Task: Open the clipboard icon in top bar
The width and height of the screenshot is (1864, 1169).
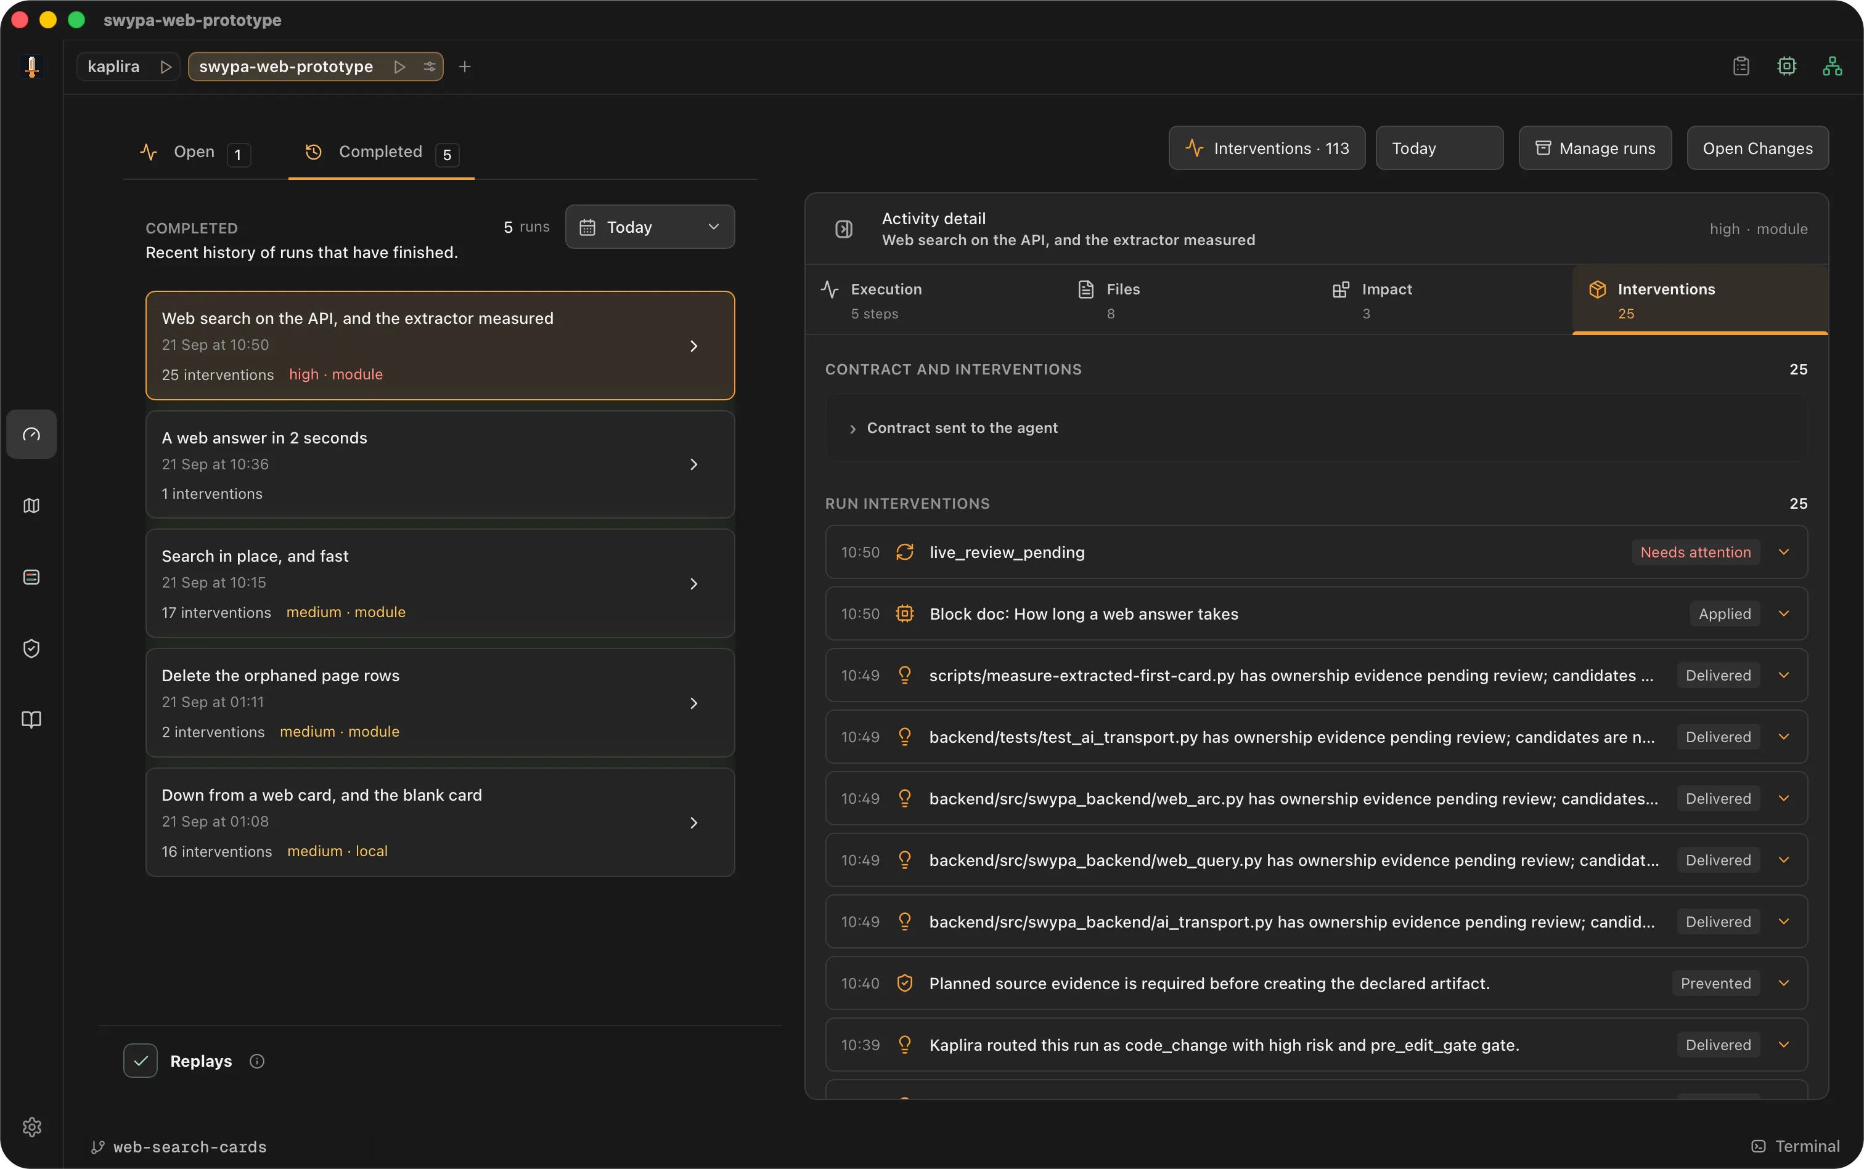Action: pyautogui.click(x=1741, y=67)
